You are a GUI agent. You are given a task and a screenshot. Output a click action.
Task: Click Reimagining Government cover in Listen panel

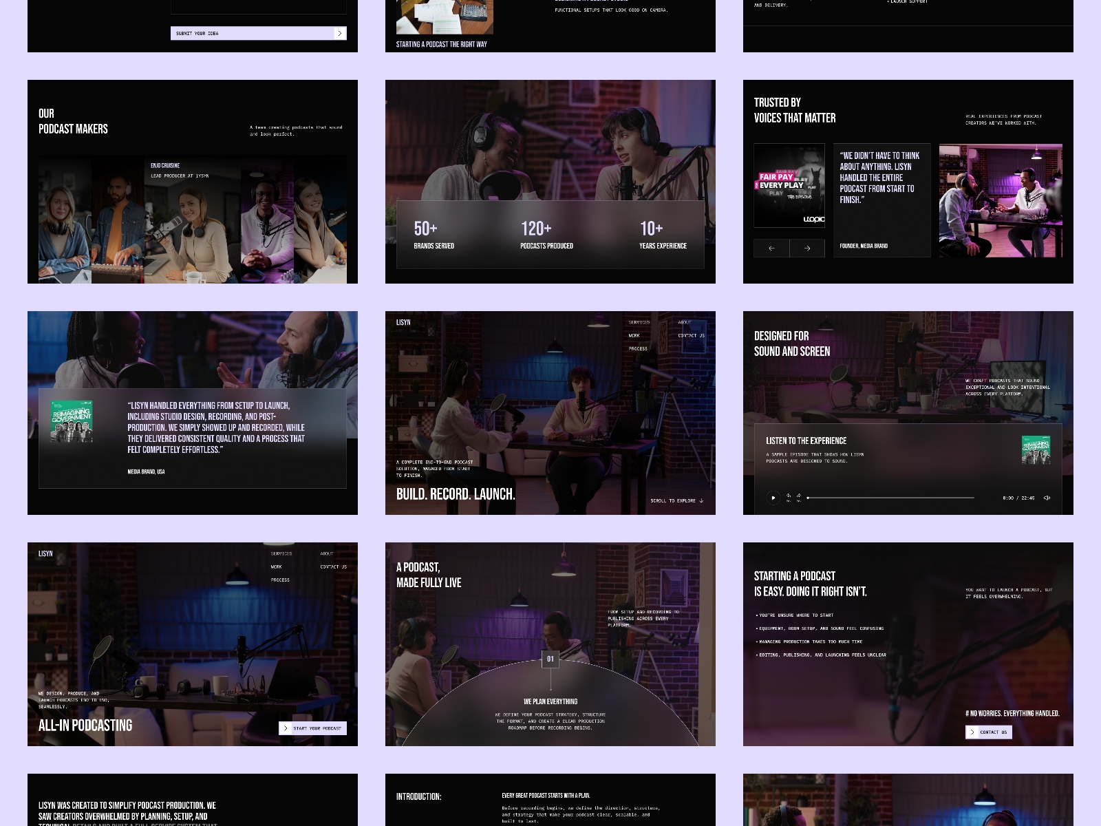point(1036,450)
